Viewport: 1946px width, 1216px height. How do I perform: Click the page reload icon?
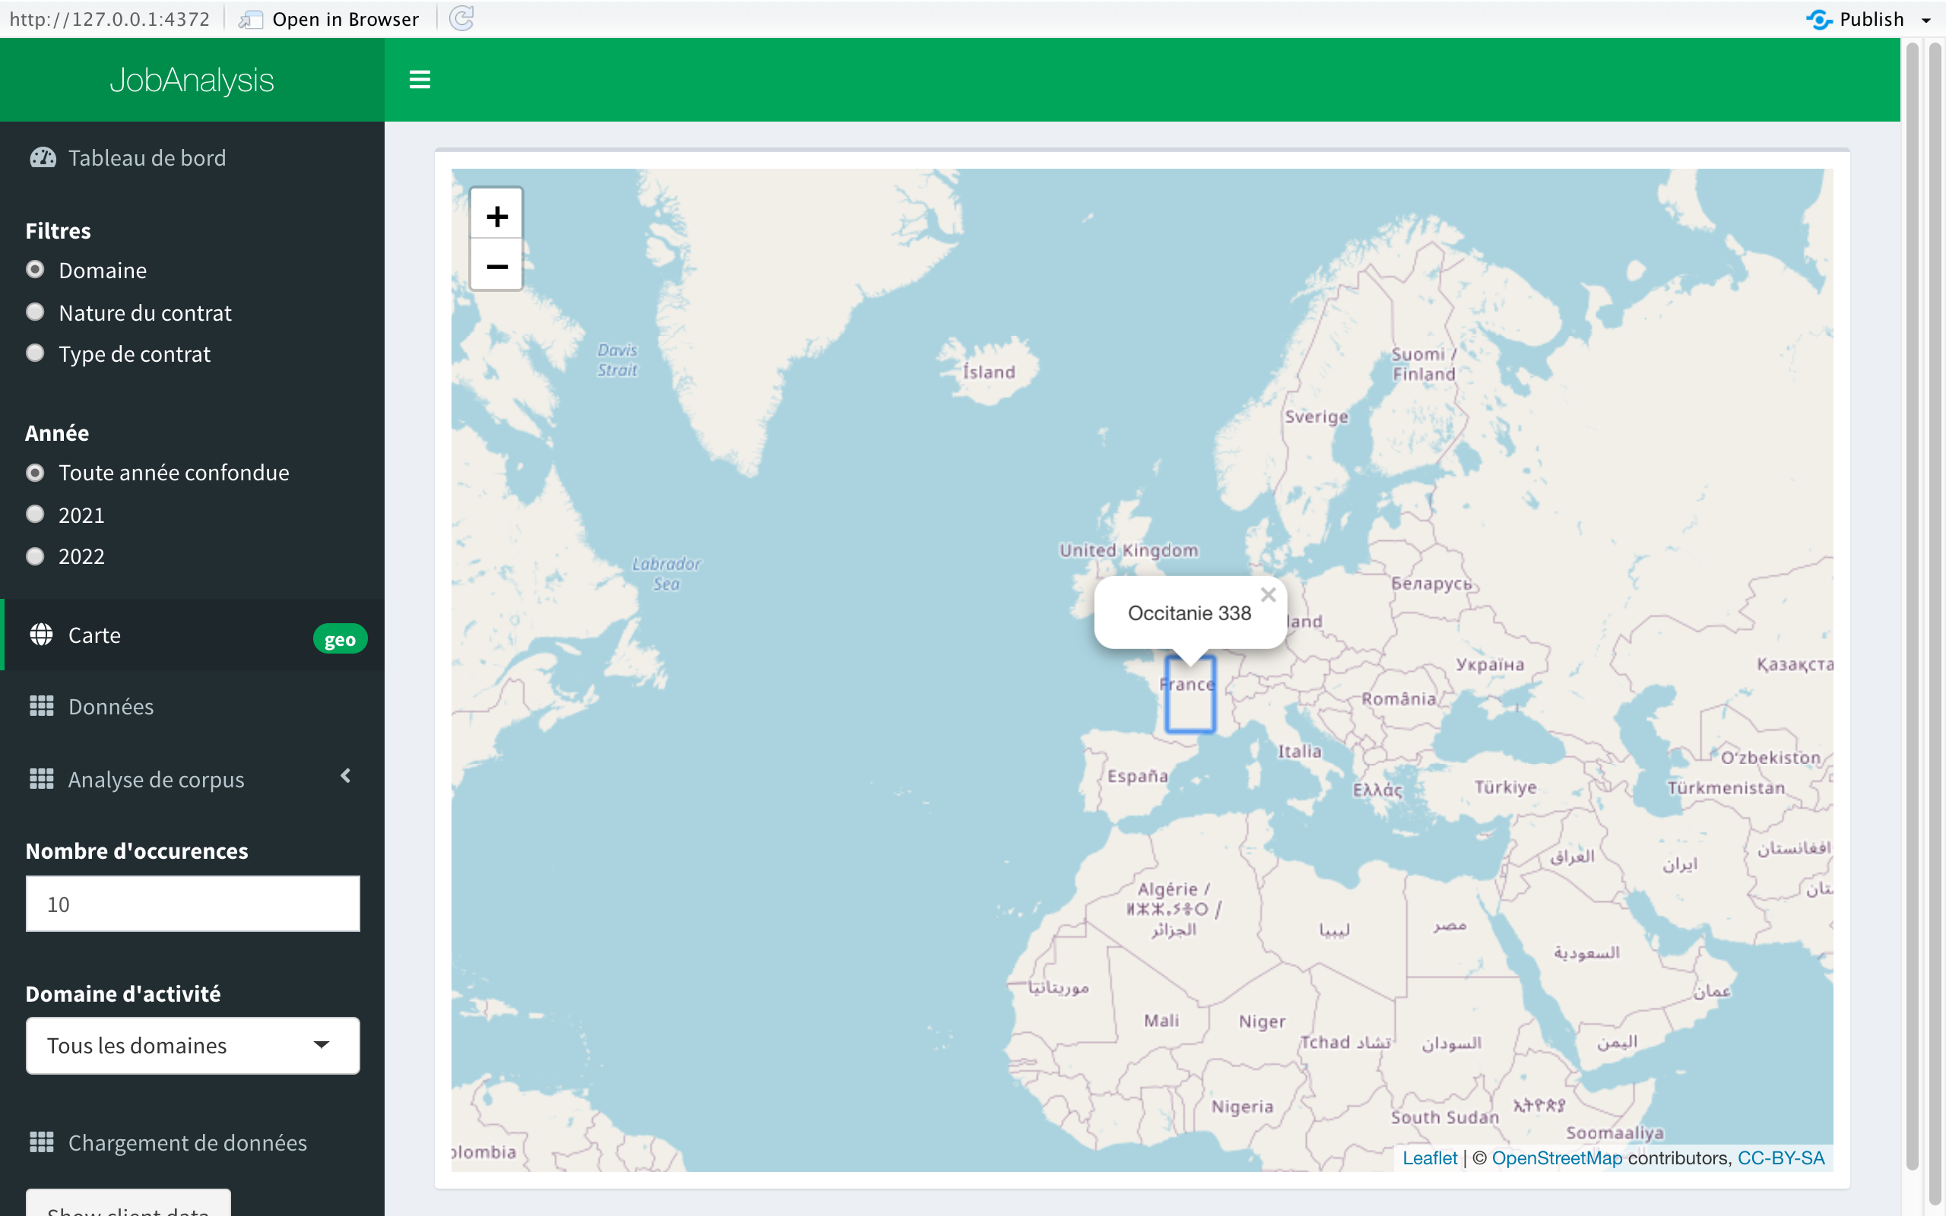coord(461,18)
